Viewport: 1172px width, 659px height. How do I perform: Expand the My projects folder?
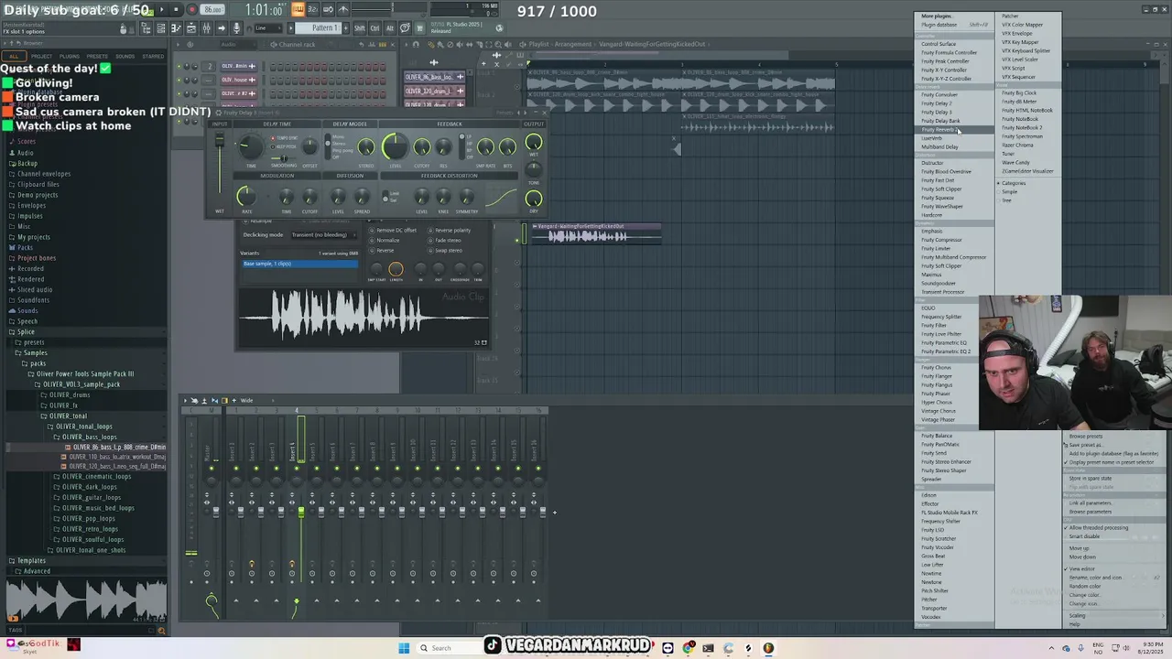pos(34,237)
